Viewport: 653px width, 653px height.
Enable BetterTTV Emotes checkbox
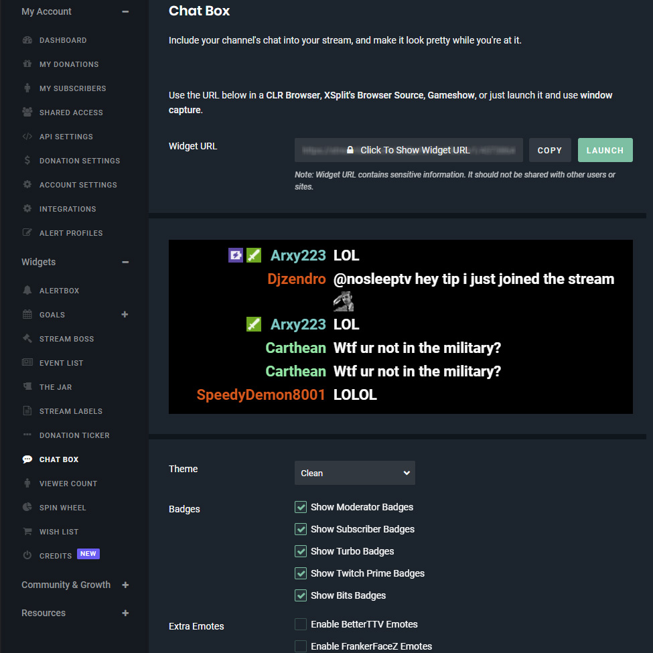pos(301,624)
